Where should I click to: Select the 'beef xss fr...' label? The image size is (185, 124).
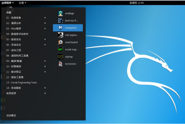pyautogui.click(x=72, y=21)
